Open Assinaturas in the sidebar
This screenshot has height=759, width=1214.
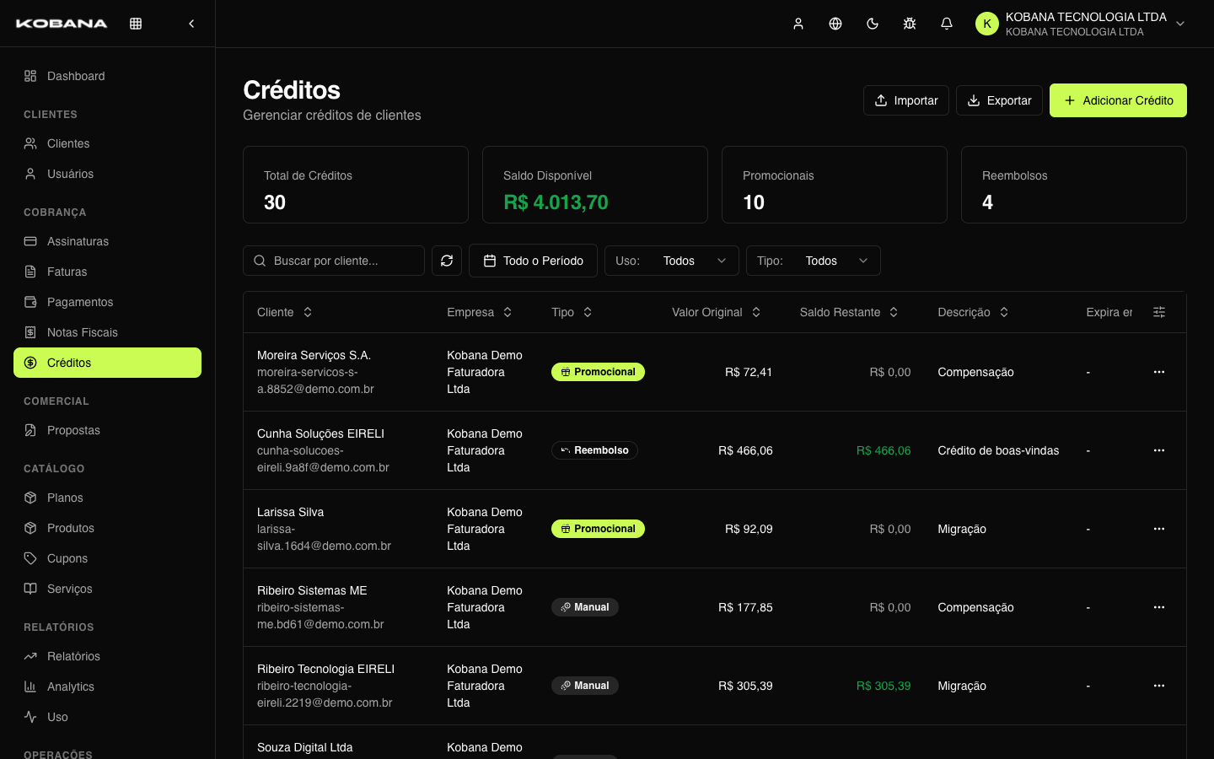pyautogui.click(x=107, y=241)
